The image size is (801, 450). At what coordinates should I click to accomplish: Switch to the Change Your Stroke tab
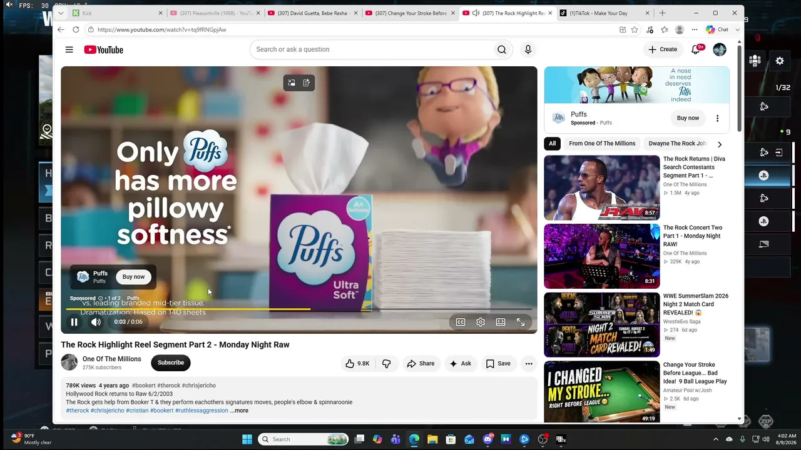(411, 13)
